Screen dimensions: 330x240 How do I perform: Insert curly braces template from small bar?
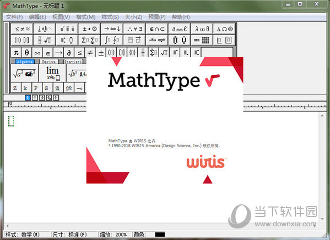coord(132,52)
